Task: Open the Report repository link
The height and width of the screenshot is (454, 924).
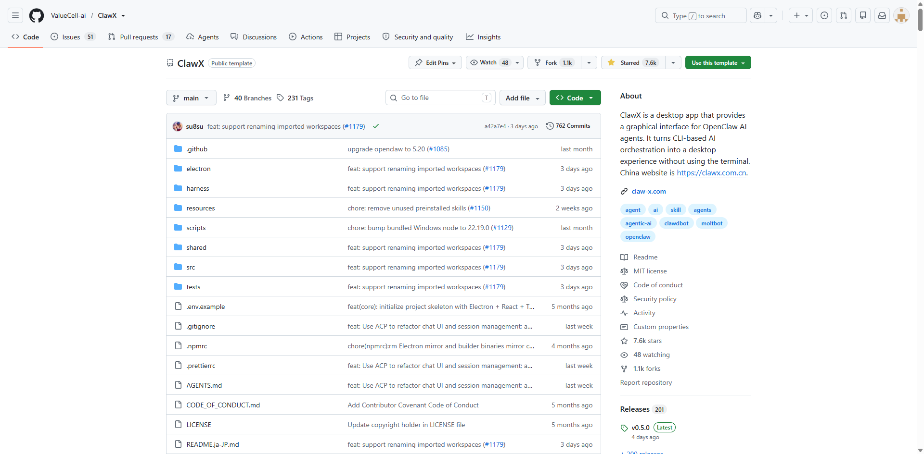Action: point(646,382)
